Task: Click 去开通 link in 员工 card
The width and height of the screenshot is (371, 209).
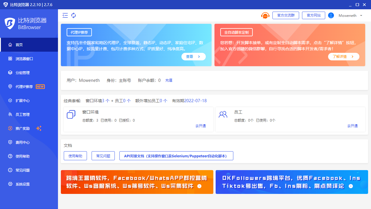Action: [352, 126]
